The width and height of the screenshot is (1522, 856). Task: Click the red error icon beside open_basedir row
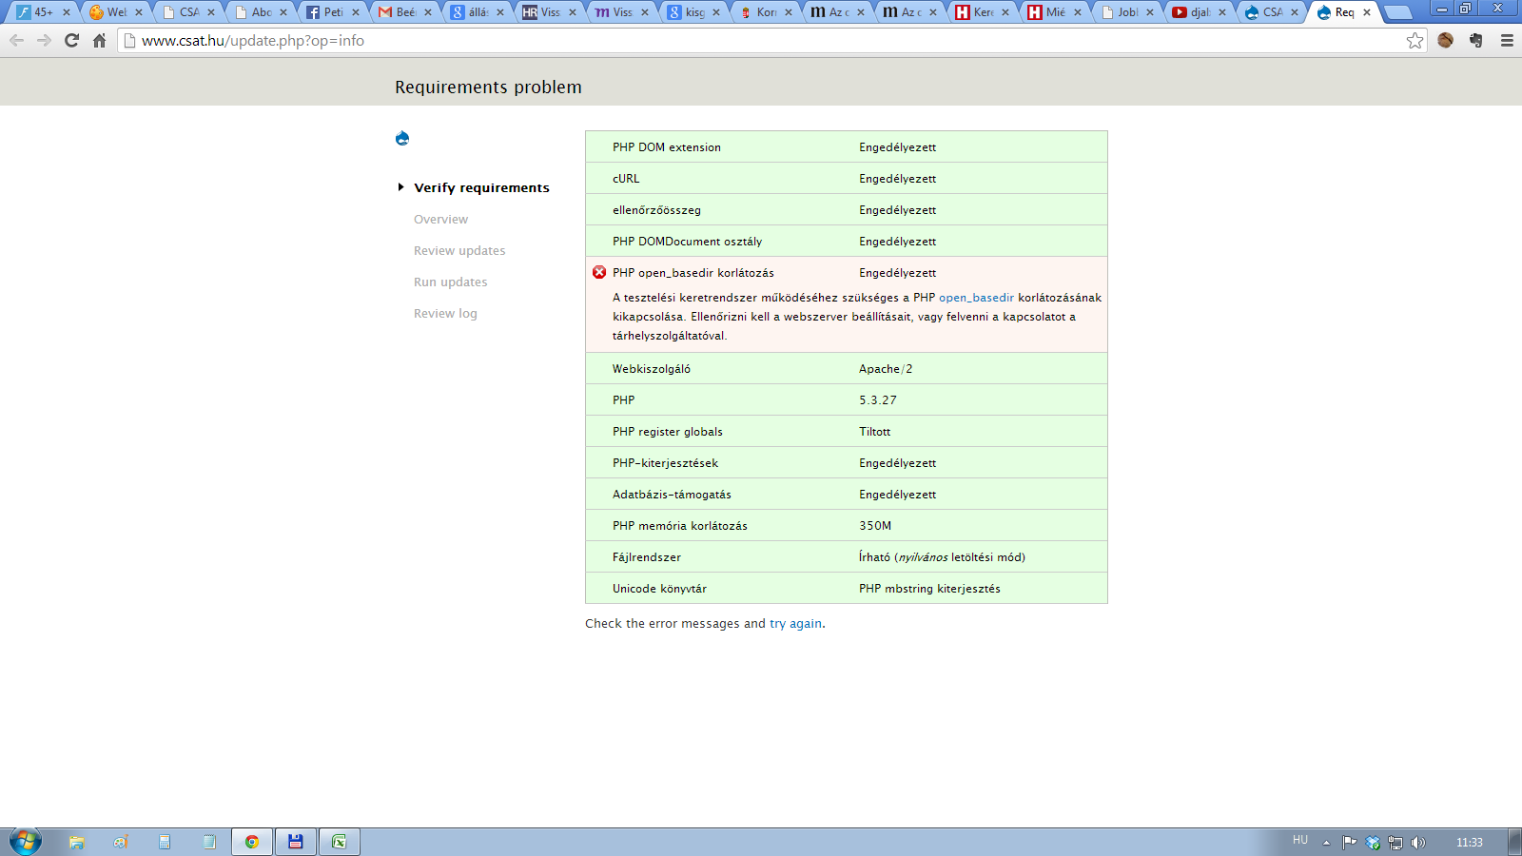coord(599,272)
